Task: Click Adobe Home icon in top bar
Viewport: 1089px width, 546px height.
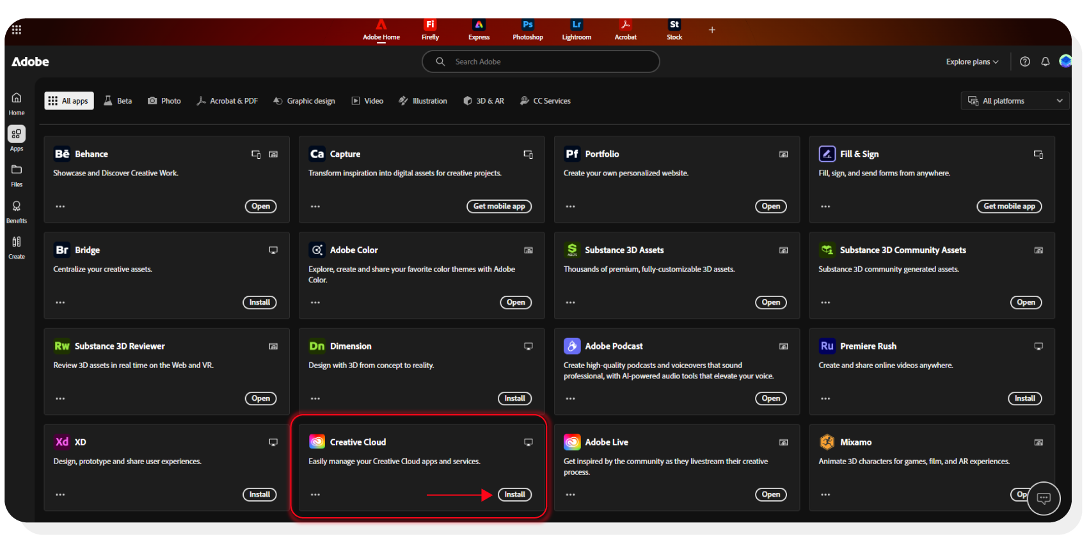Action: point(381,30)
